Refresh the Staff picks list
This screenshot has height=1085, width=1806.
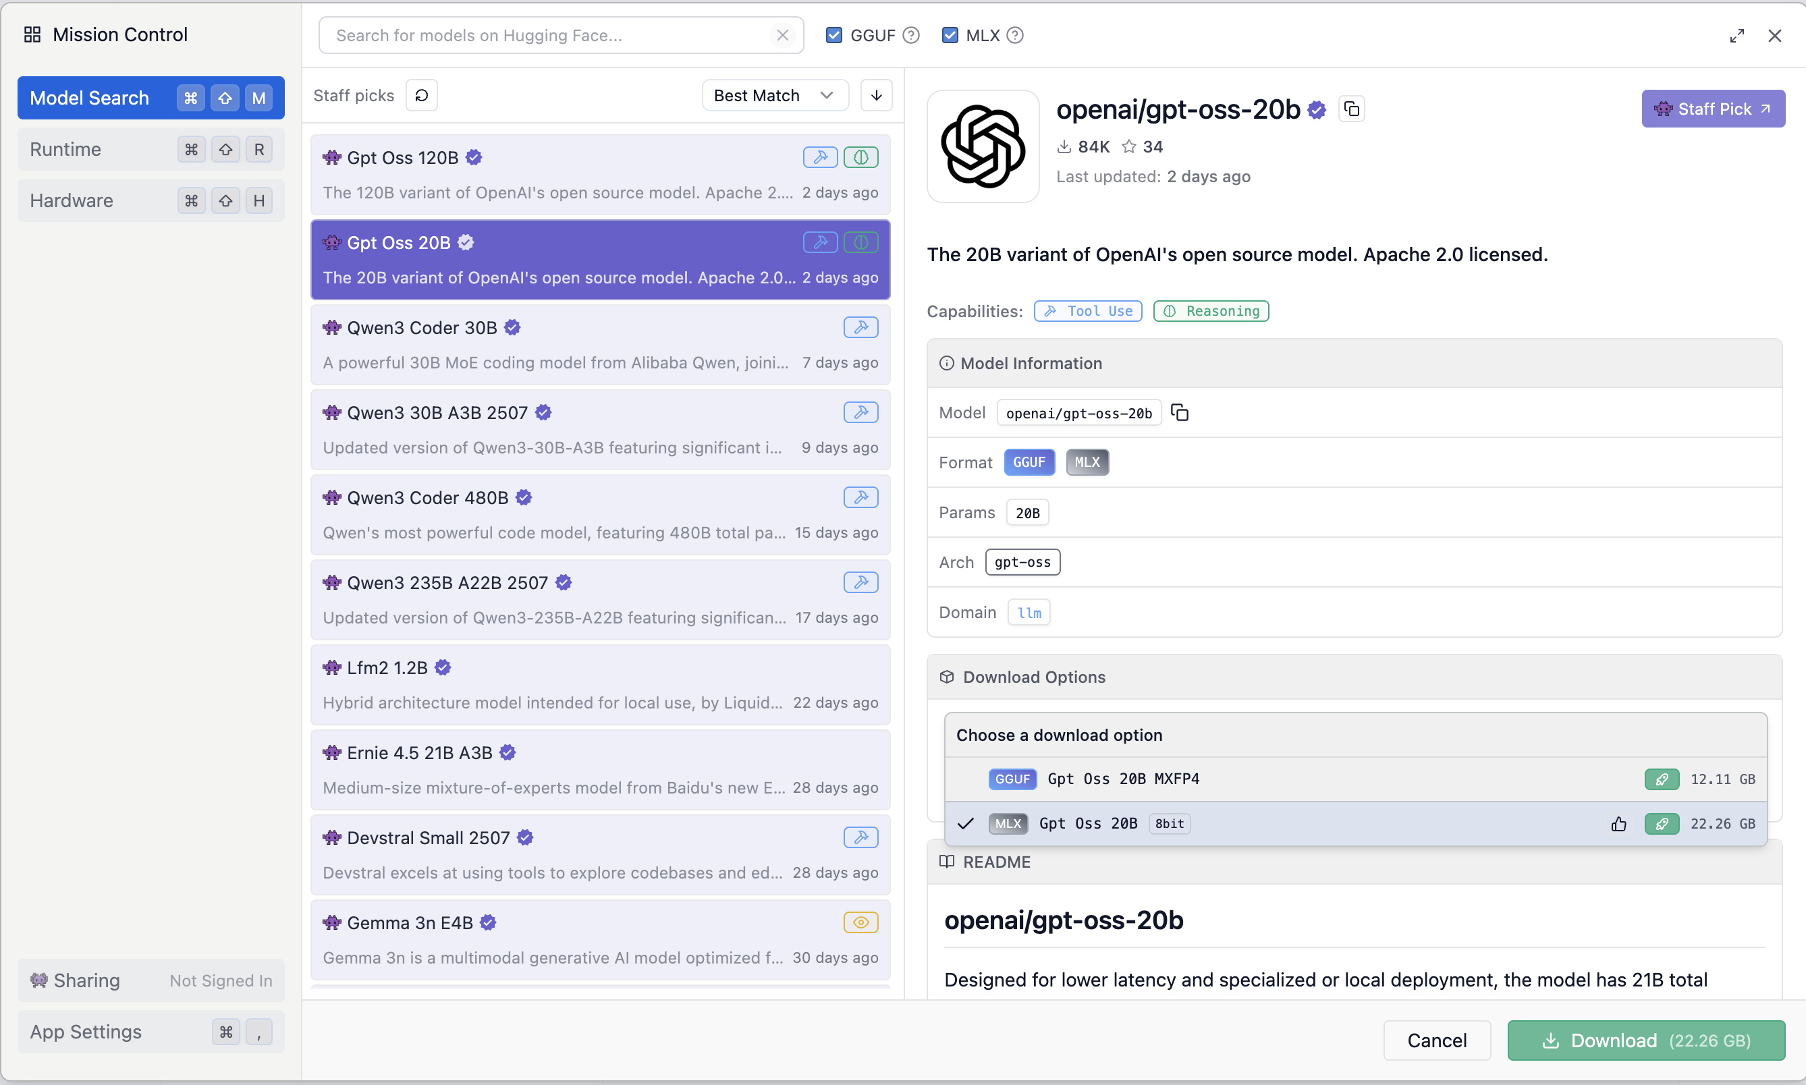coord(422,95)
